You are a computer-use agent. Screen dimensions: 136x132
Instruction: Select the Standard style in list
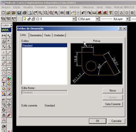click(44, 46)
